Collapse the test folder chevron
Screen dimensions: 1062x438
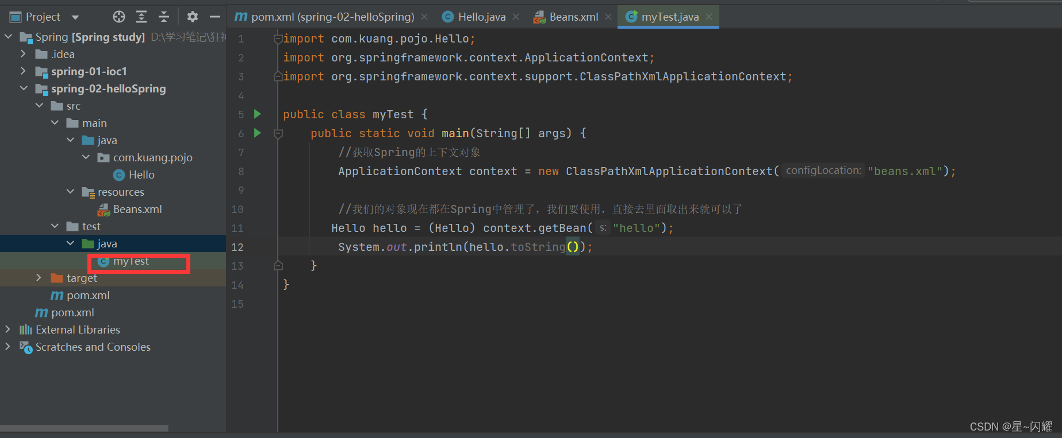pos(55,226)
